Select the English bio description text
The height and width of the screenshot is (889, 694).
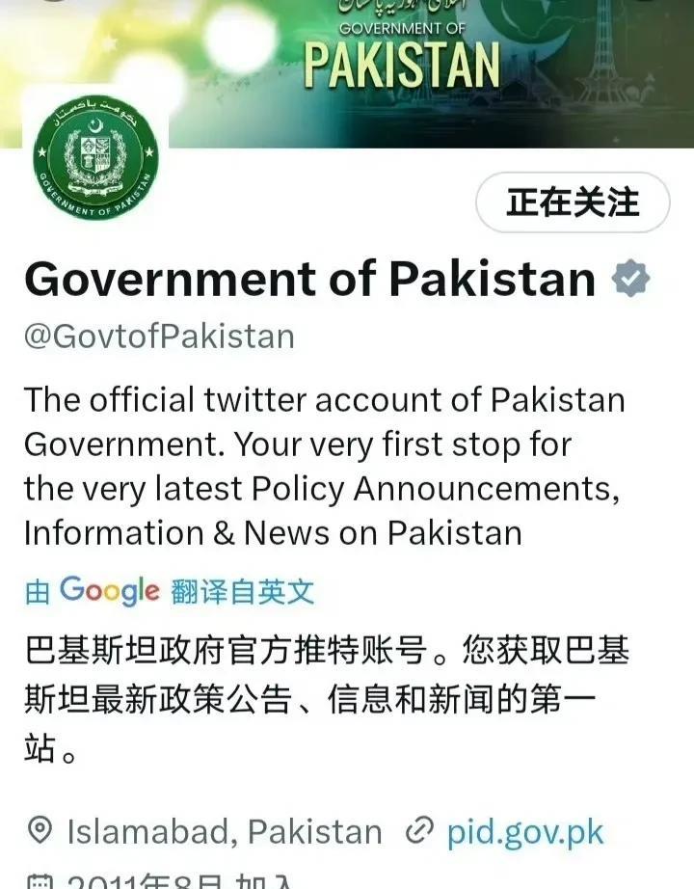[324, 466]
